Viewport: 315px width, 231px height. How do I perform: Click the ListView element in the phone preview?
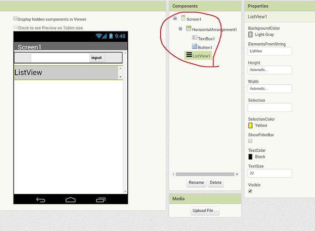(x=66, y=73)
